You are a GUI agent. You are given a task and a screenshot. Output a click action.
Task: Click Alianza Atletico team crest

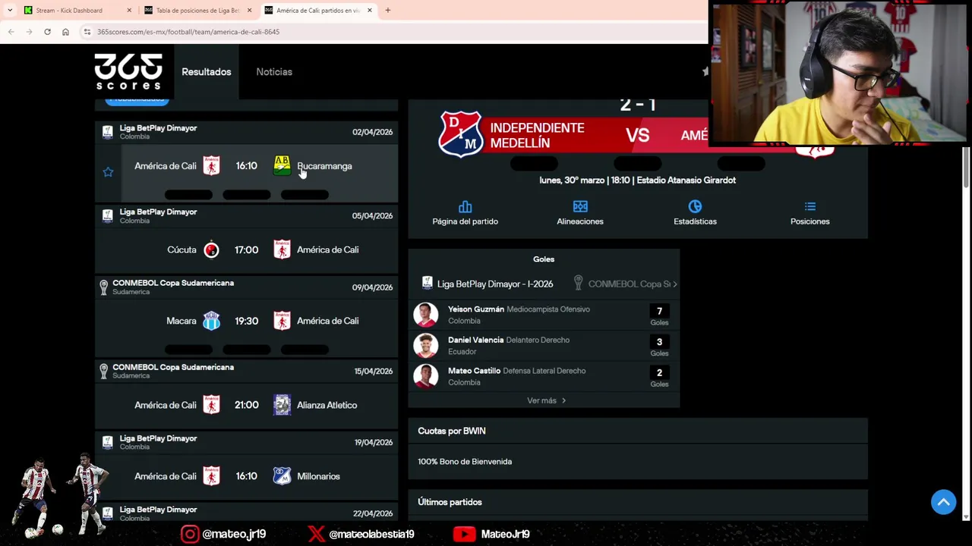[x=282, y=405]
